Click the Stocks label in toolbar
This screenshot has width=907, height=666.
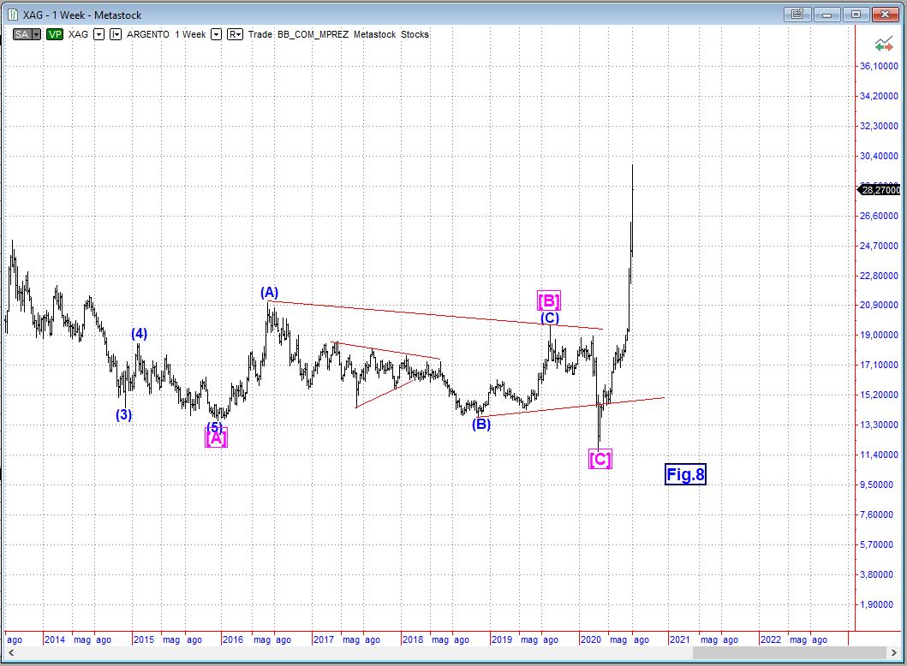415,34
